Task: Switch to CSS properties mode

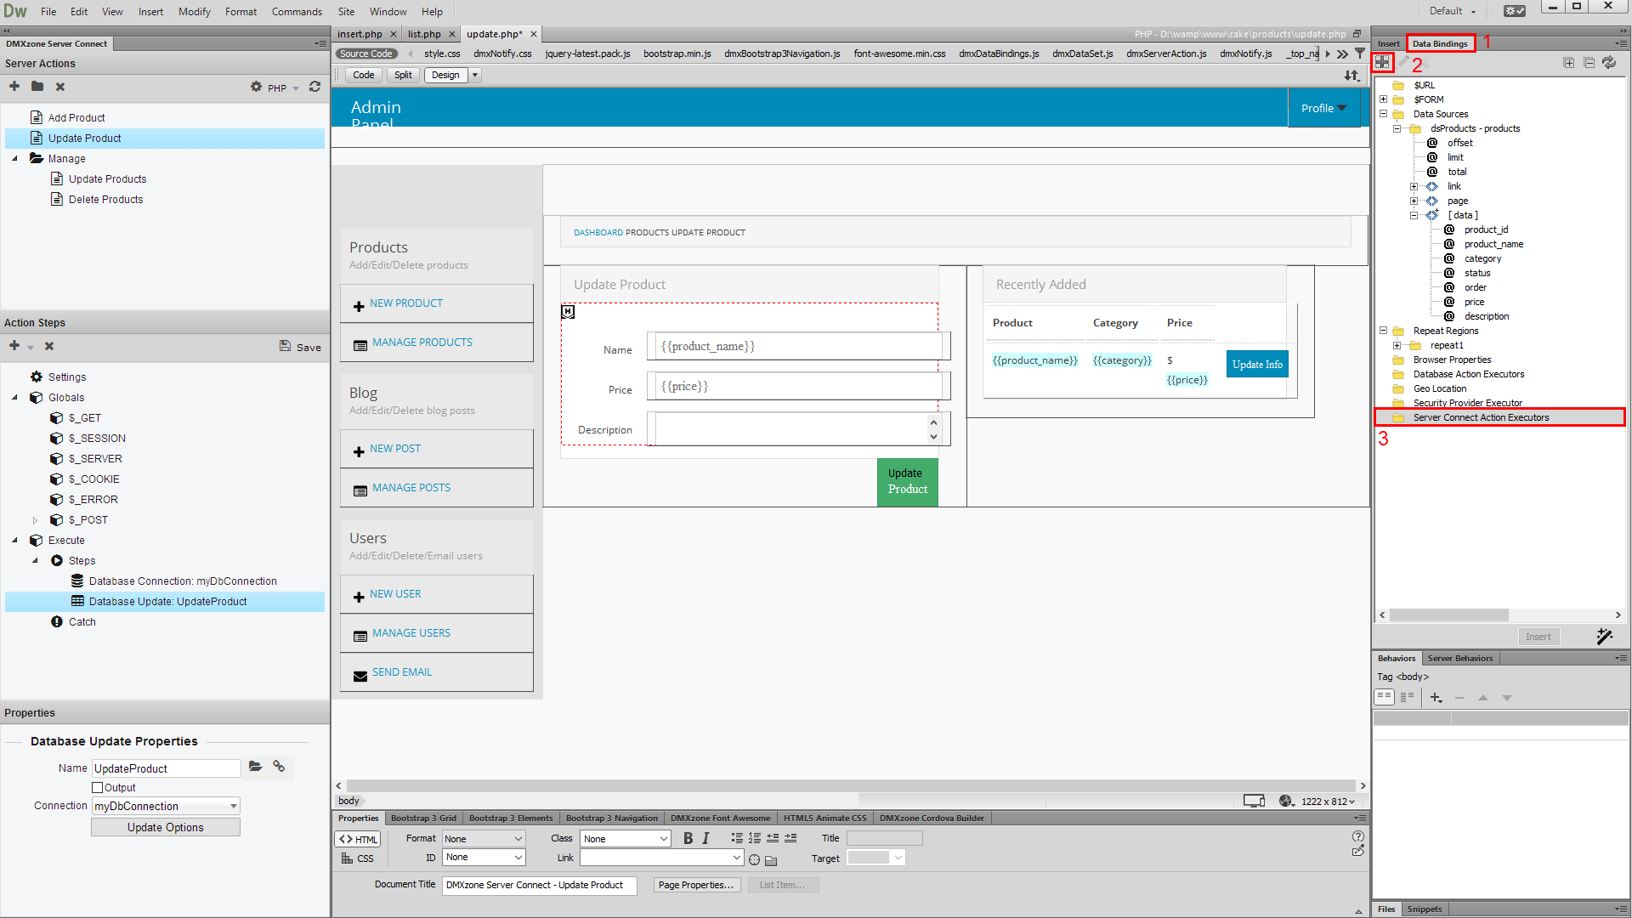Action: pos(358,858)
